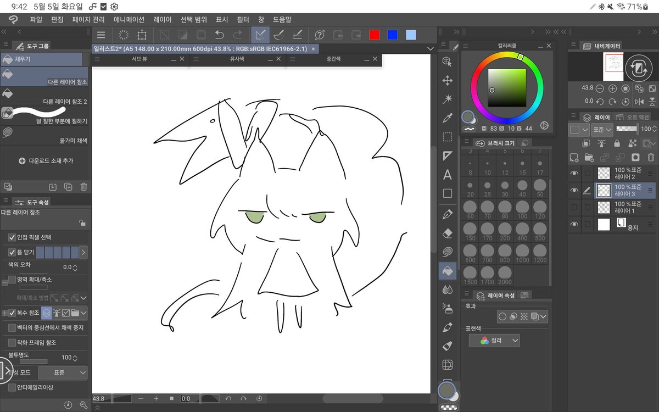Pick blue swatch in command bar
The height and width of the screenshot is (412, 659).
pos(392,35)
